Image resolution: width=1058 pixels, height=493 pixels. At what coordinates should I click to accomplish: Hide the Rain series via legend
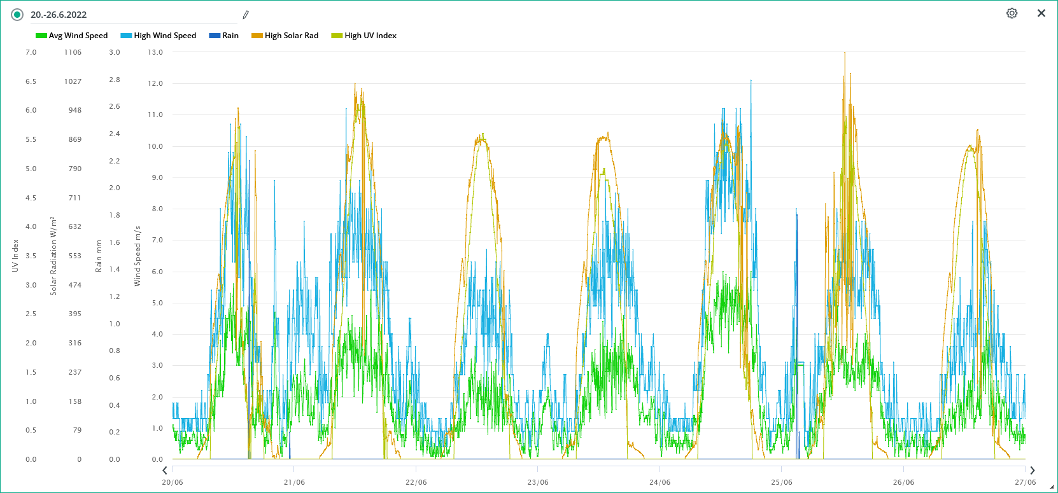(230, 36)
